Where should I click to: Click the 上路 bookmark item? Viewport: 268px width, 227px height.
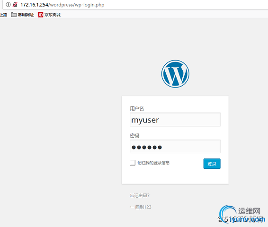pos(4,15)
